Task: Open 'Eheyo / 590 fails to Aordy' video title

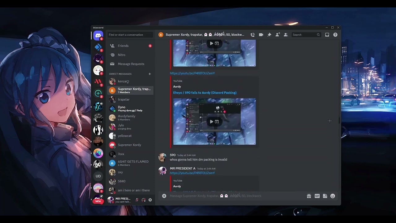Action: (x=205, y=93)
